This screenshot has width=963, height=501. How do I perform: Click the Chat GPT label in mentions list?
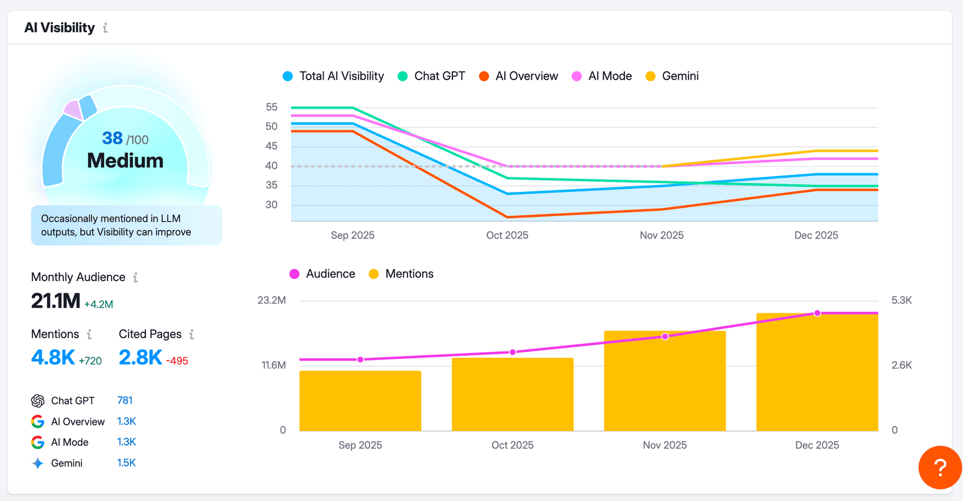(x=73, y=401)
